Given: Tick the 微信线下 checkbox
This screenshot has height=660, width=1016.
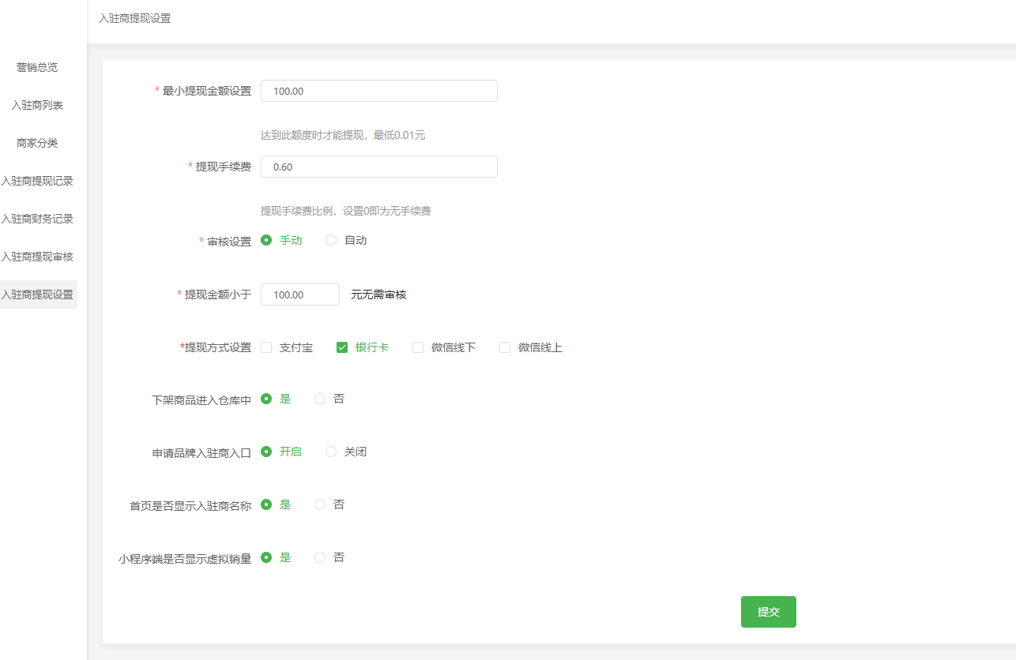Looking at the screenshot, I should pyautogui.click(x=418, y=347).
